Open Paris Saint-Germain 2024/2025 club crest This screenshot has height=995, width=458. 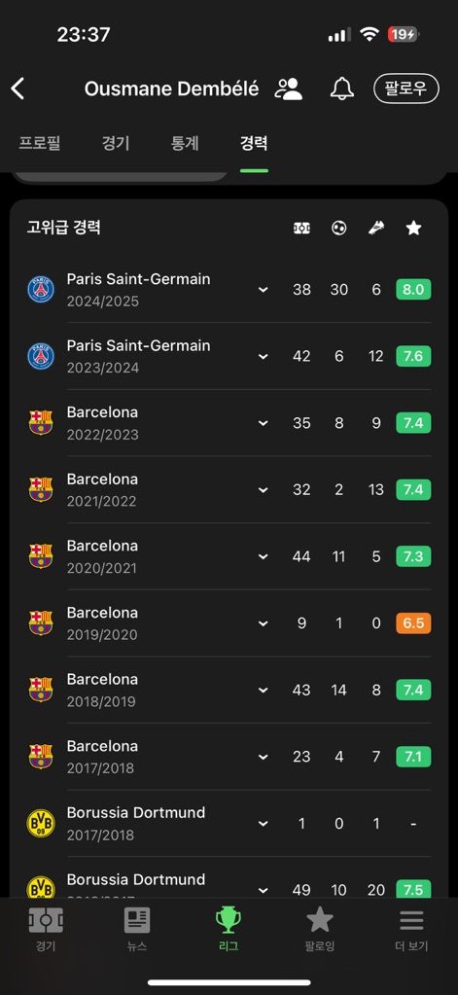coord(41,290)
